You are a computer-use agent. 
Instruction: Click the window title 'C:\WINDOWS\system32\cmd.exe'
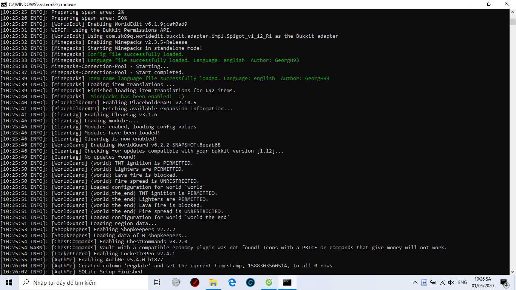click(x=42, y=4)
